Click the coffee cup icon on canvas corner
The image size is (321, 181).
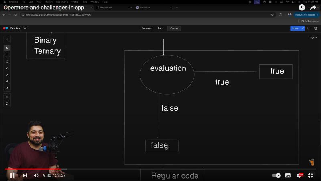312,162
